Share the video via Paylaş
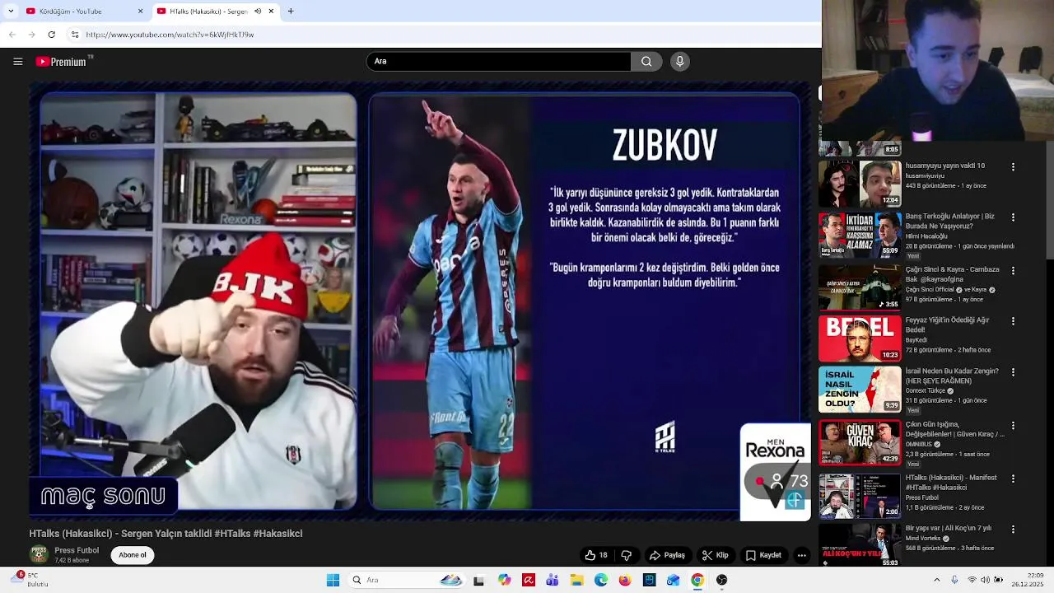The width and height of the screenshot is (1054, 593). click(x=667, y=555)
